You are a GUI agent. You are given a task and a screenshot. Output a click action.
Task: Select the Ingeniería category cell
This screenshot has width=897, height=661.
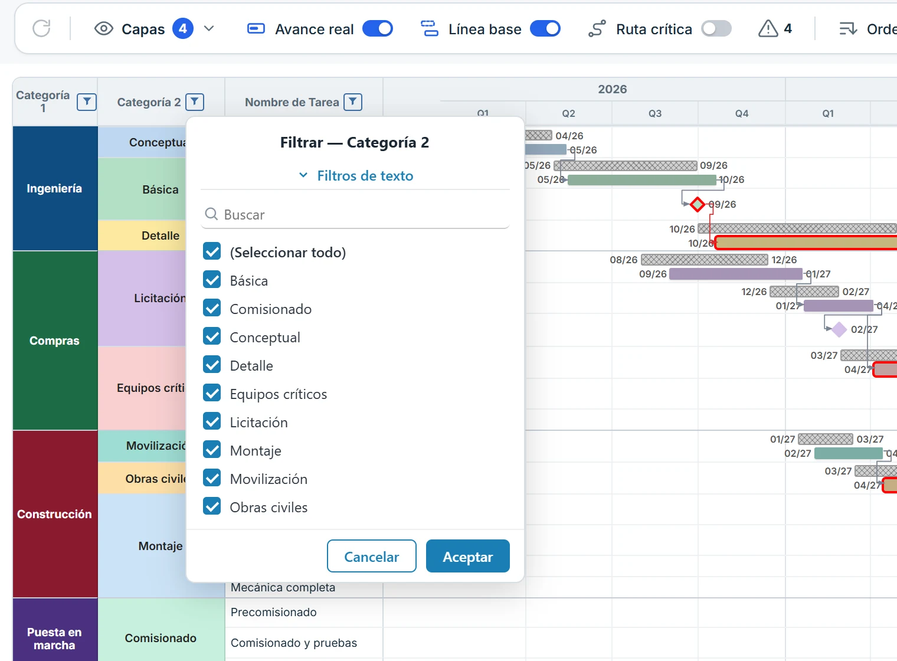[x=55, y=188]
